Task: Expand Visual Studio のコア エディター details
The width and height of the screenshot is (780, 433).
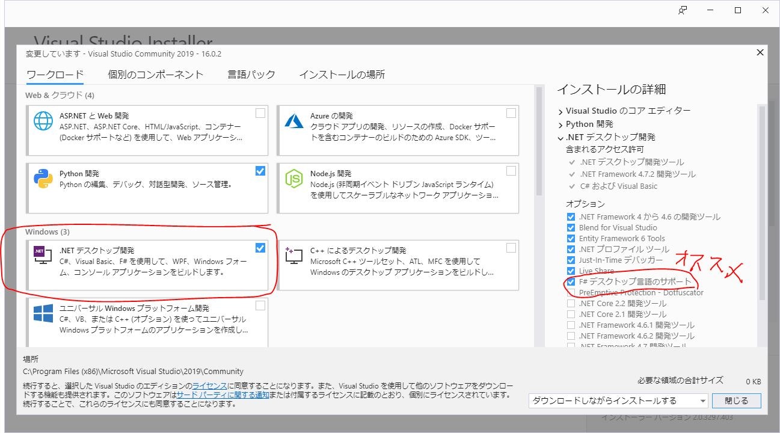Action: coord(560,111)
